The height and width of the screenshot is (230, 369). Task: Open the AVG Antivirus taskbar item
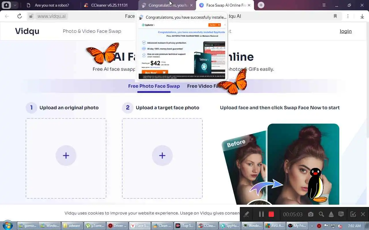pyautogui.click(x=274, y=226)
